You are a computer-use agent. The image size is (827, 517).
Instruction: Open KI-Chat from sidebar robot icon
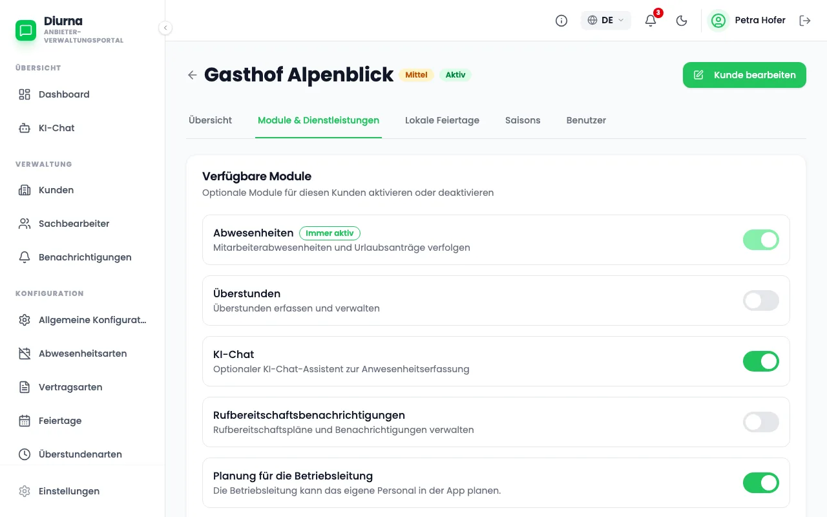pos(25,128)
